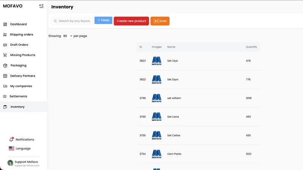Click the Inventory clipboard icon
This screenshot has width=303, height=170.
click(x=5, y=107)
